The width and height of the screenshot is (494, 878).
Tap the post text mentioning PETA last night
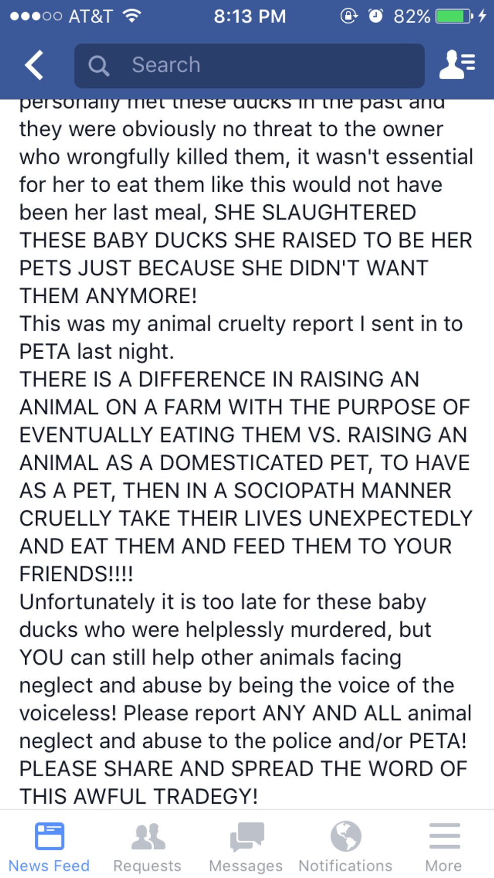click(x=241, y=338)
